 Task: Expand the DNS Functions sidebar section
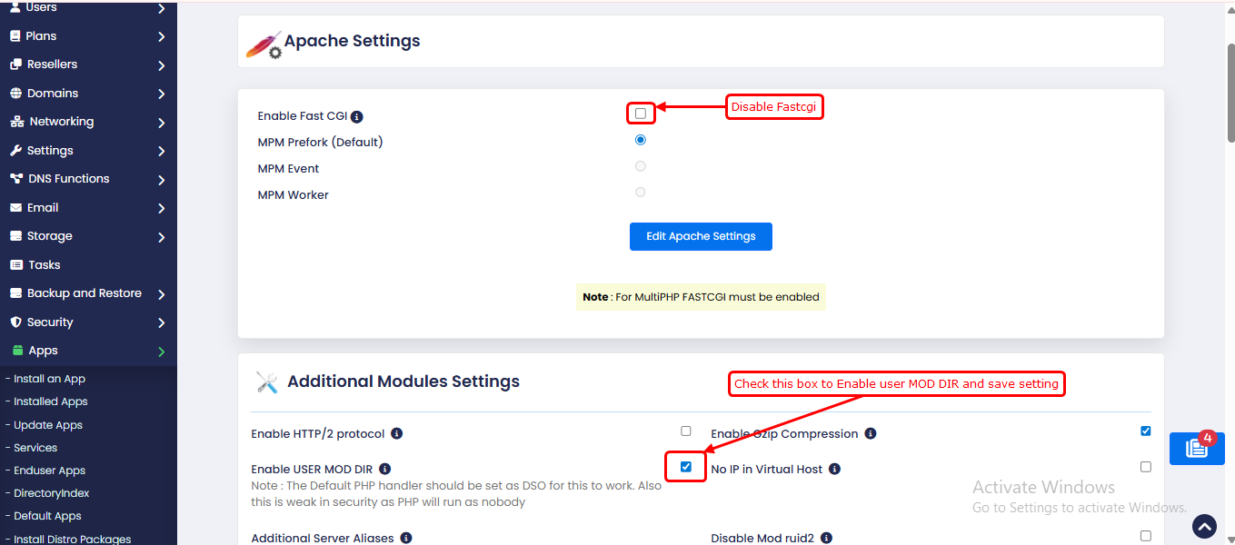pos(87,179)
